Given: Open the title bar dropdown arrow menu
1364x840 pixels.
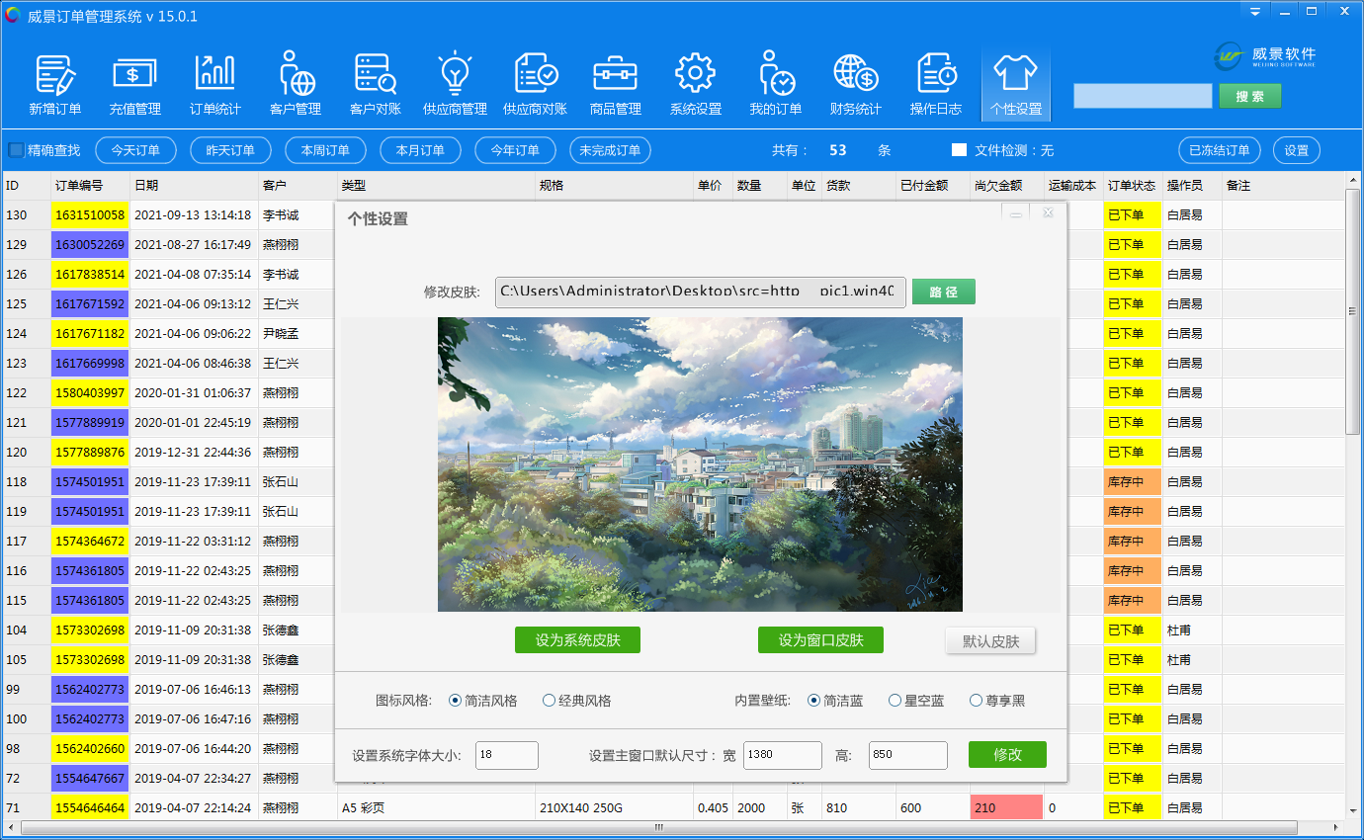Looking at the screenshot, I should click(1254, 12).
